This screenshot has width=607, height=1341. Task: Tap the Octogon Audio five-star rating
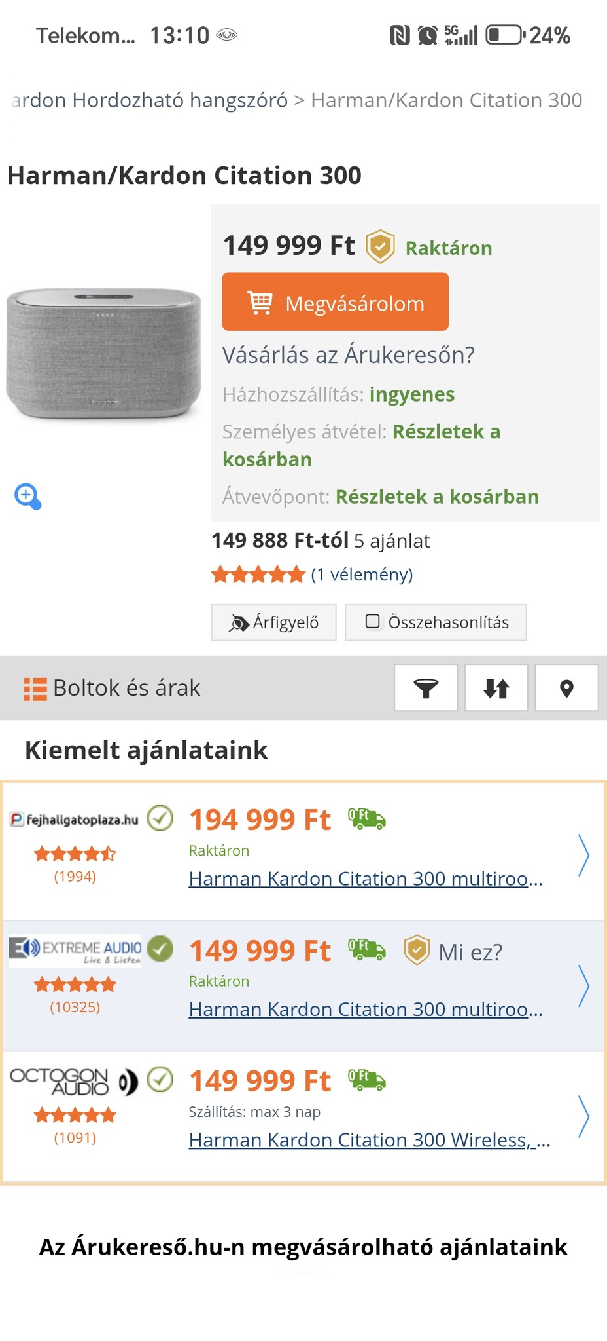tap(75, 1115)
